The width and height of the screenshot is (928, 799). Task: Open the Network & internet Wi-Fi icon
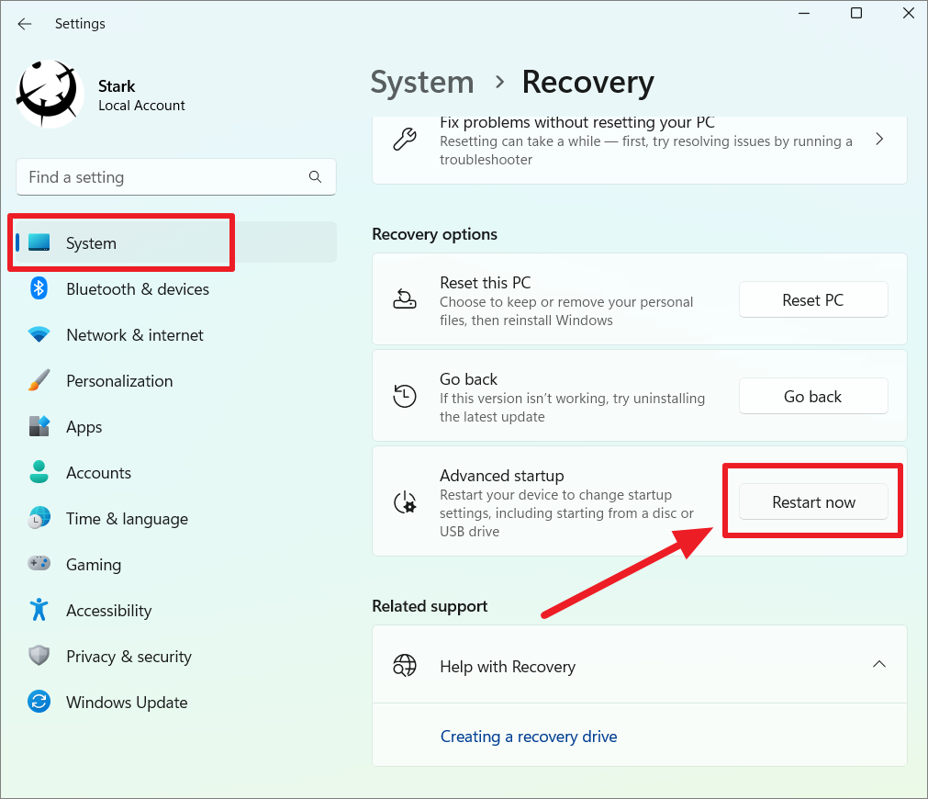tap(39, 335)
